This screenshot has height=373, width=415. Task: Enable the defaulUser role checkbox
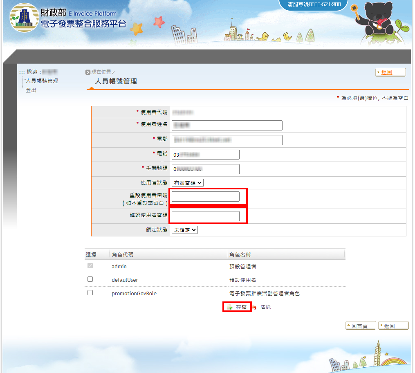(90, 279)
